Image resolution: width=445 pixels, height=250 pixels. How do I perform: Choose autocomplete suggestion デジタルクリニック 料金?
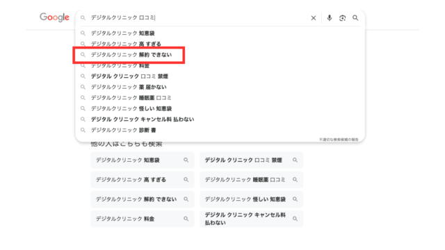(x=220, y=65)
